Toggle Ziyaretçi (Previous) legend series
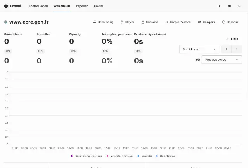Image resolution: width=248 pixels, height=168 pixels. coord(120,156)
